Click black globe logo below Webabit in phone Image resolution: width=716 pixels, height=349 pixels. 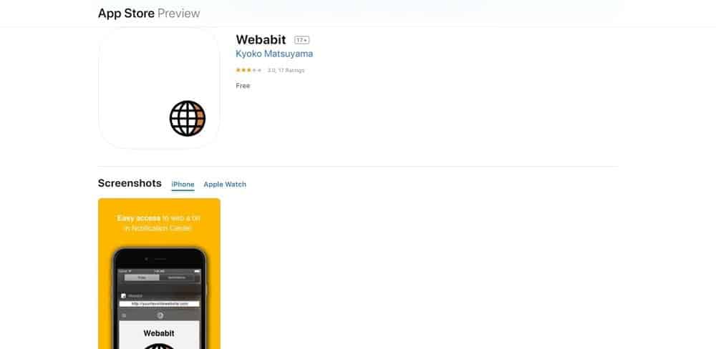(160, 346)
